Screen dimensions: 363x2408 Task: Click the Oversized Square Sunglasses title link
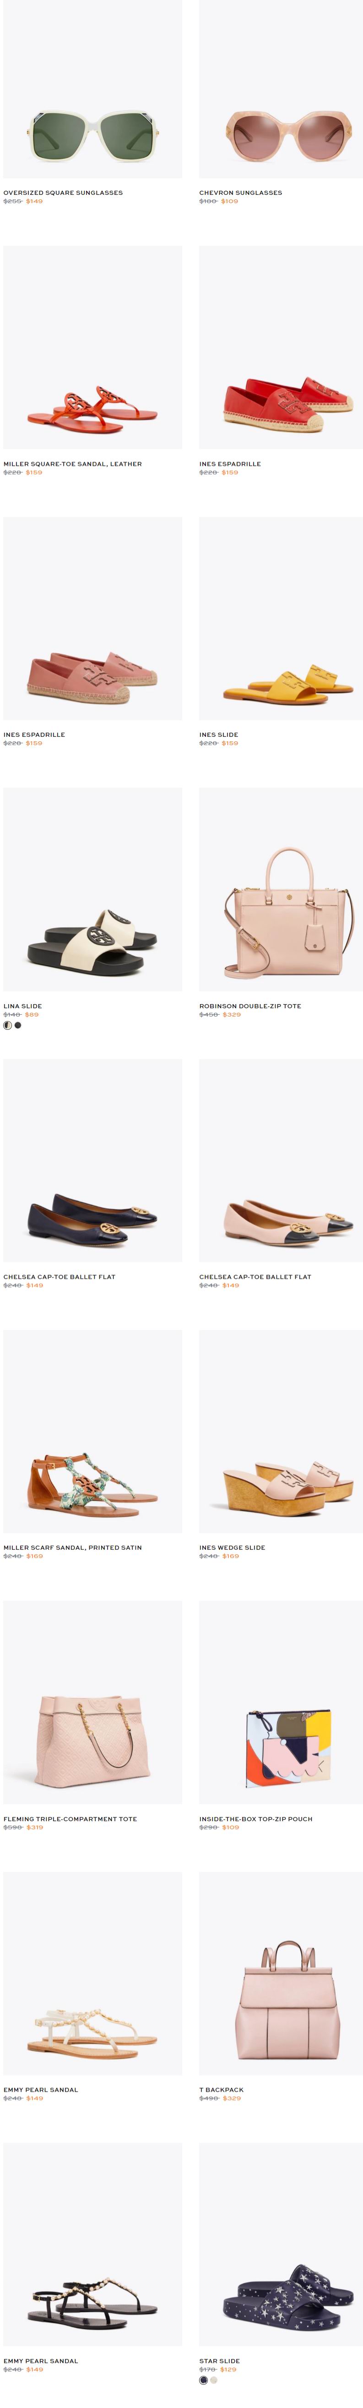pyautogui.click(x=63, y=193)
